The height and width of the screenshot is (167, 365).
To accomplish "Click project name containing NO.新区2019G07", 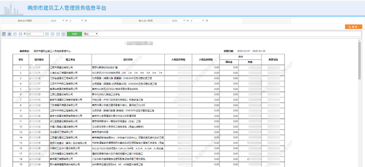I will pyautogui.click(x=115, y=89).
